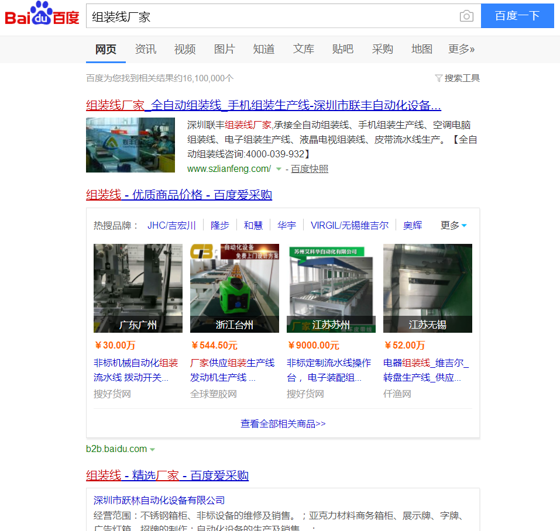Click price ¥30.00万
560x531 pixels.
[x=115, y=346]
